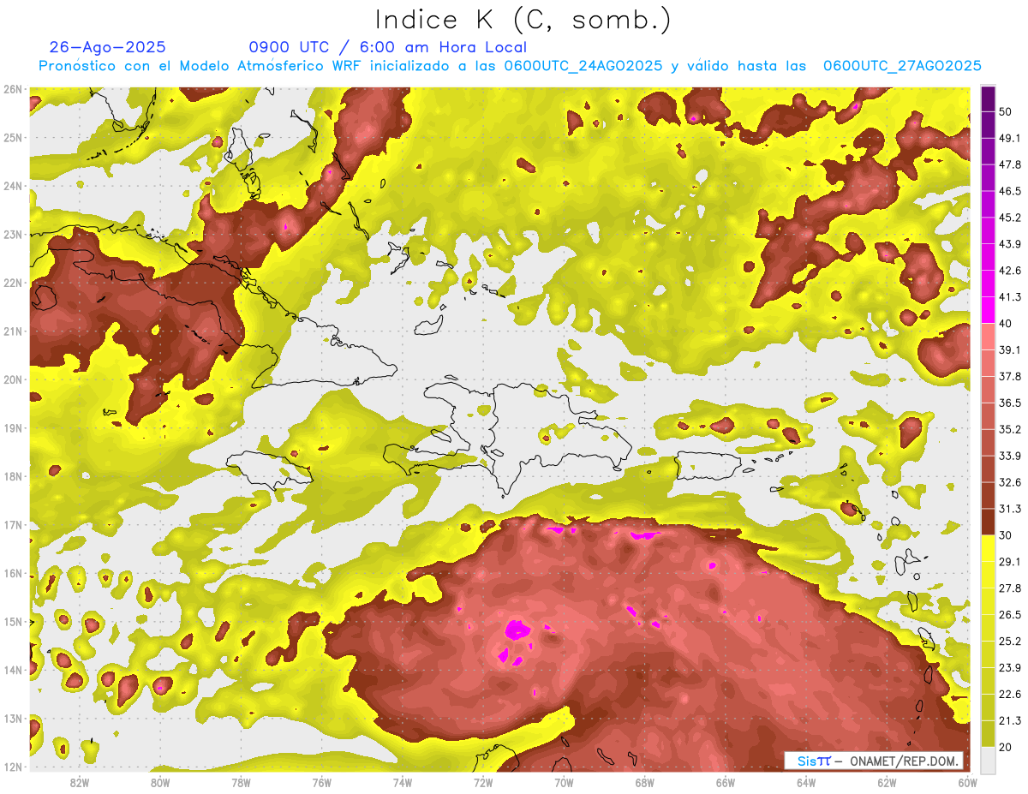Click the "24N" latitude label
Viewport: 1028px width, 794px height.
[13, 186]
